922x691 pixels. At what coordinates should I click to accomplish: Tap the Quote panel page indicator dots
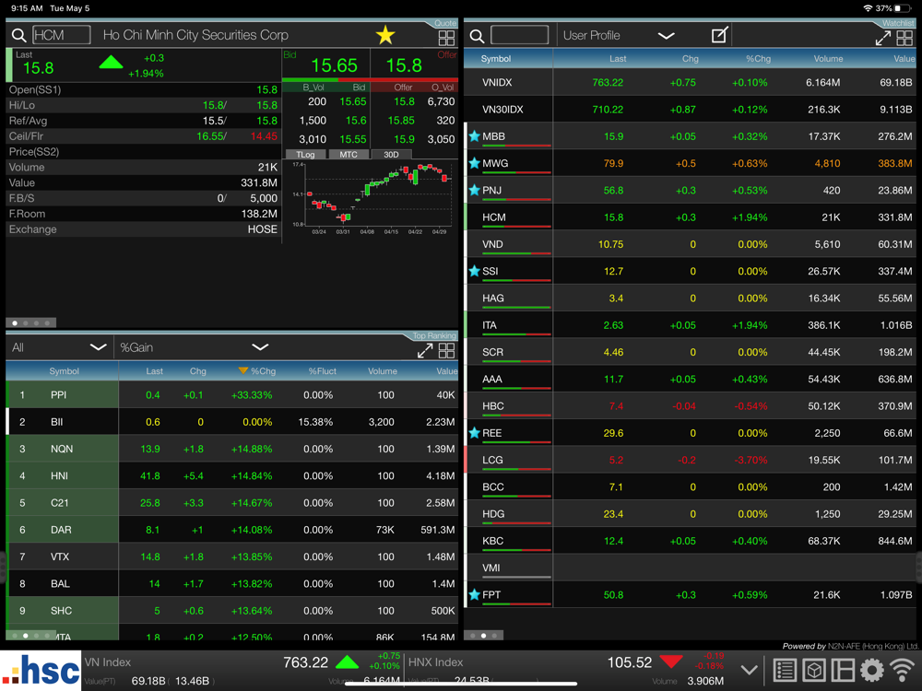tap(30, 322)
